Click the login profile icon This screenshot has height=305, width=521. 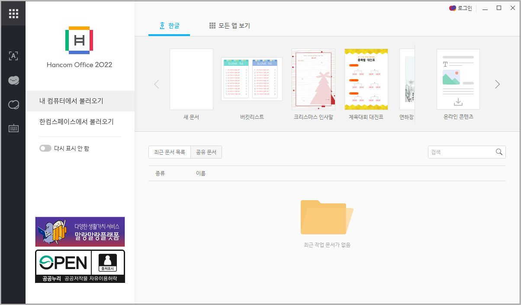pyautogui.click(x=453, y=8)
